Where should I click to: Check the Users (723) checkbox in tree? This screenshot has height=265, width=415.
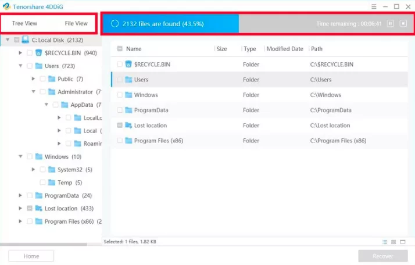coord(30,66)
